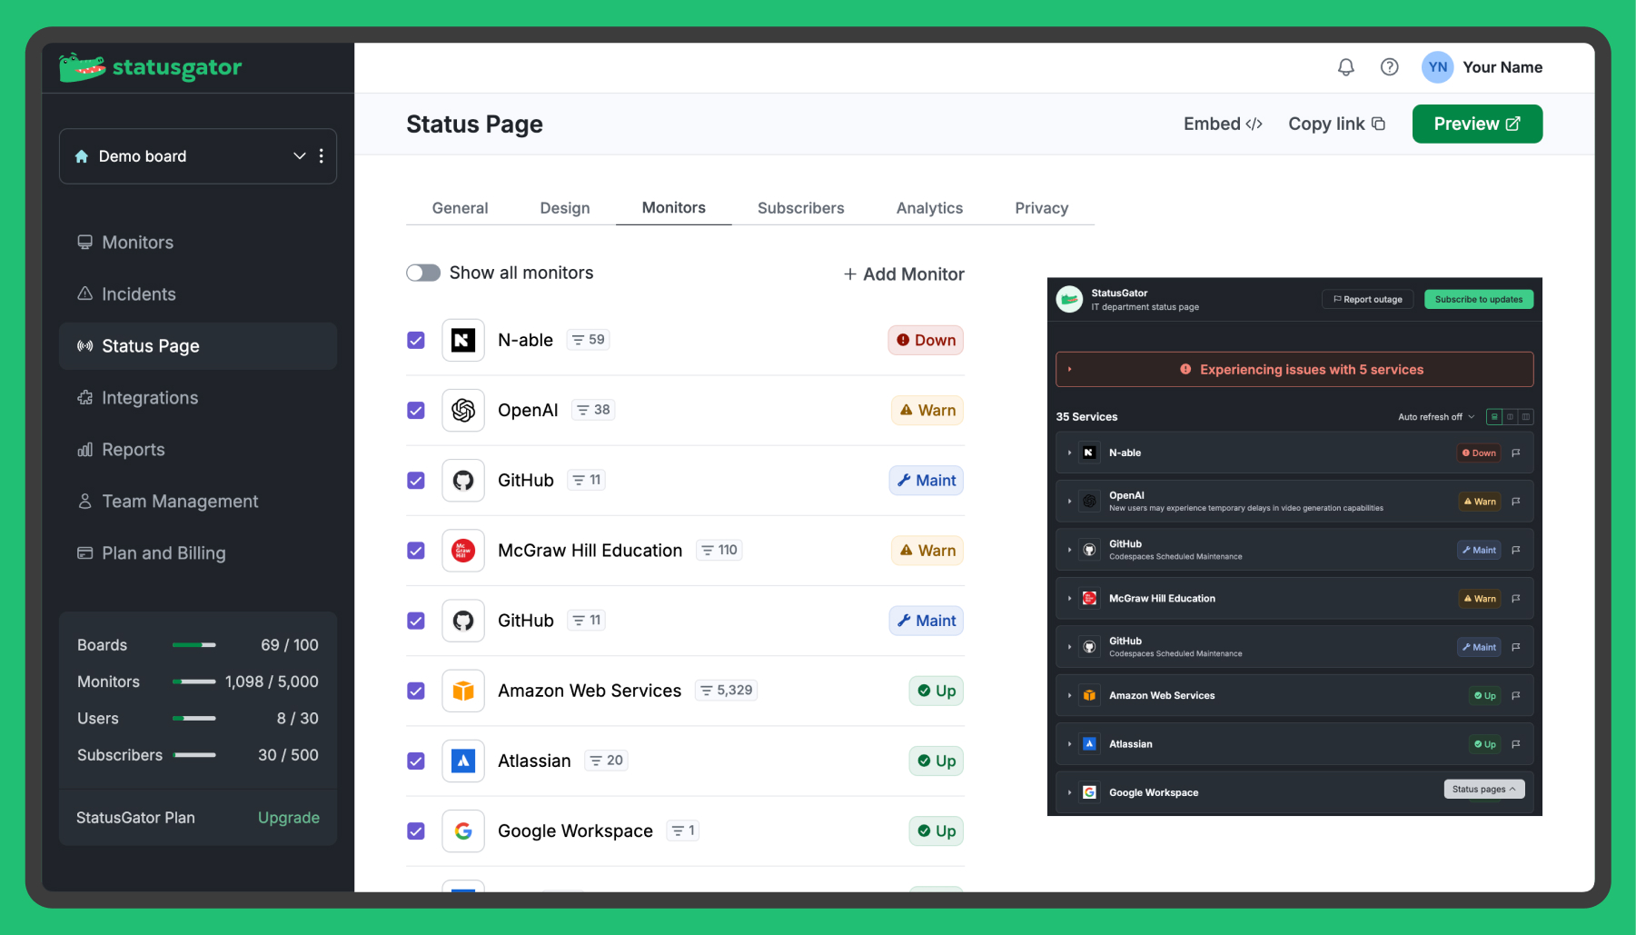Image resolution: width=1636 pixels, height=935 pixels.
Task: Click the Atlassian logo icon
Action: [x=463, y=761]
